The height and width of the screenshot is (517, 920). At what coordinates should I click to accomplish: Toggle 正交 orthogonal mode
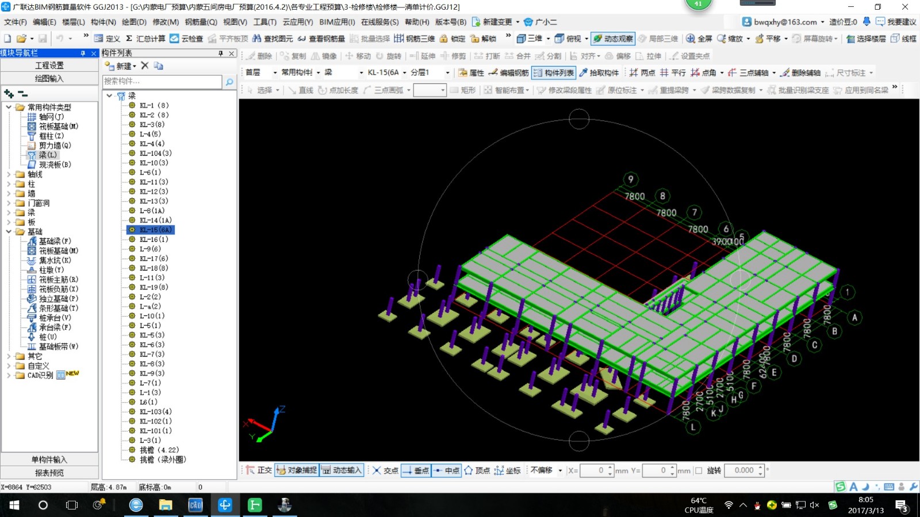(x=259, y=470)
